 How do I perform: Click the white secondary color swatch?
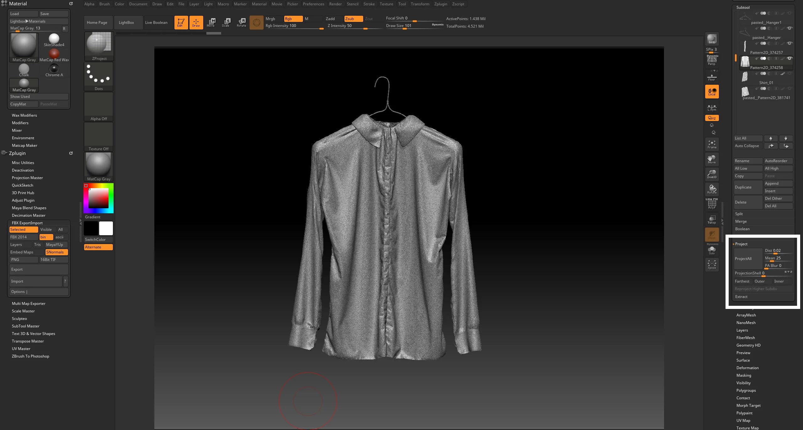point(106,228)
